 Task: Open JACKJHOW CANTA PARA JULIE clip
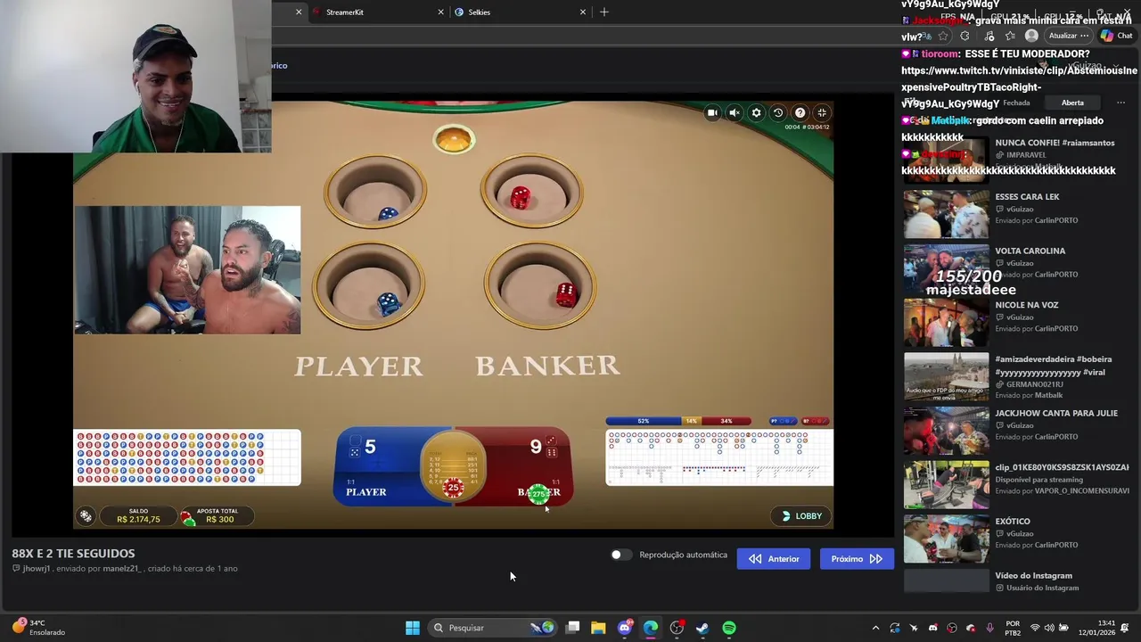pyautogui.click(x=1016, y=430)
